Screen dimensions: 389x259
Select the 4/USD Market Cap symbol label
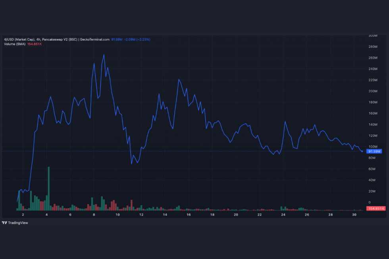pyautogui.click(x=20, y=40)
